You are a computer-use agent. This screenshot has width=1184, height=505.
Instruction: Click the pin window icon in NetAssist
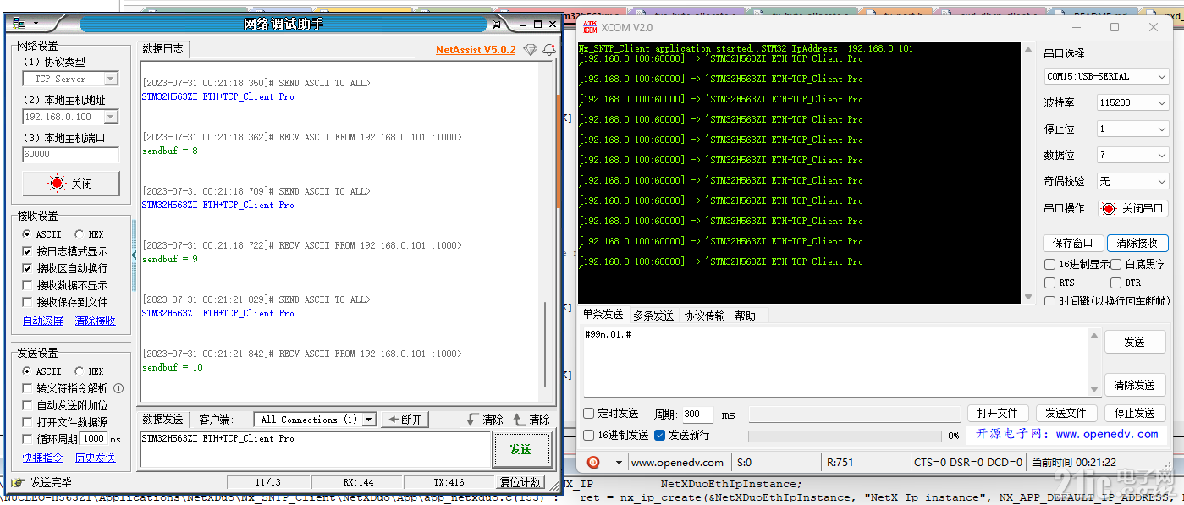(x=496, y=24)
